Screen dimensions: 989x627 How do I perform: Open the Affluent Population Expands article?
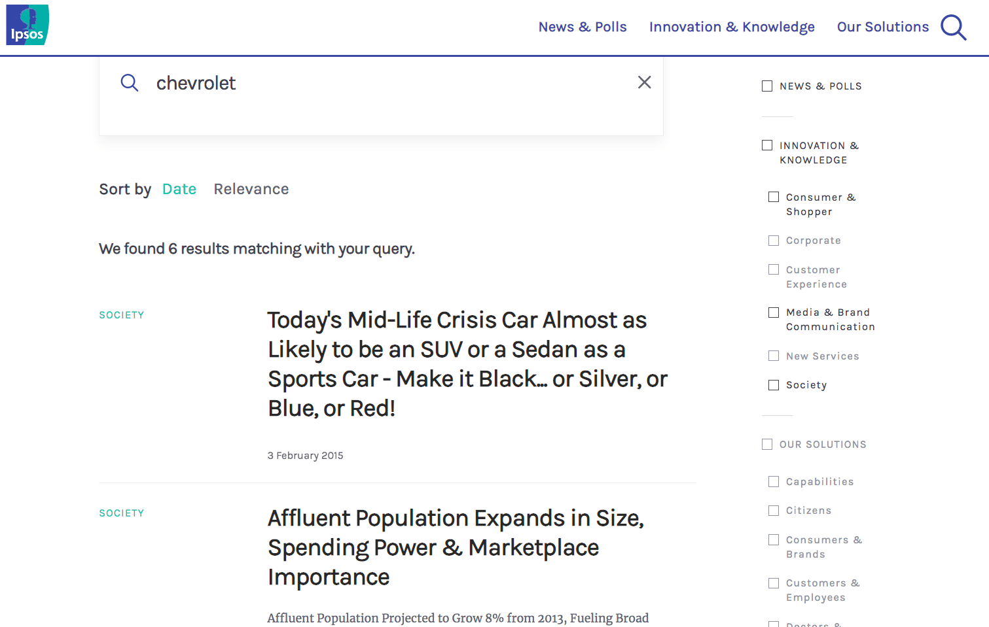click(456, 548)
